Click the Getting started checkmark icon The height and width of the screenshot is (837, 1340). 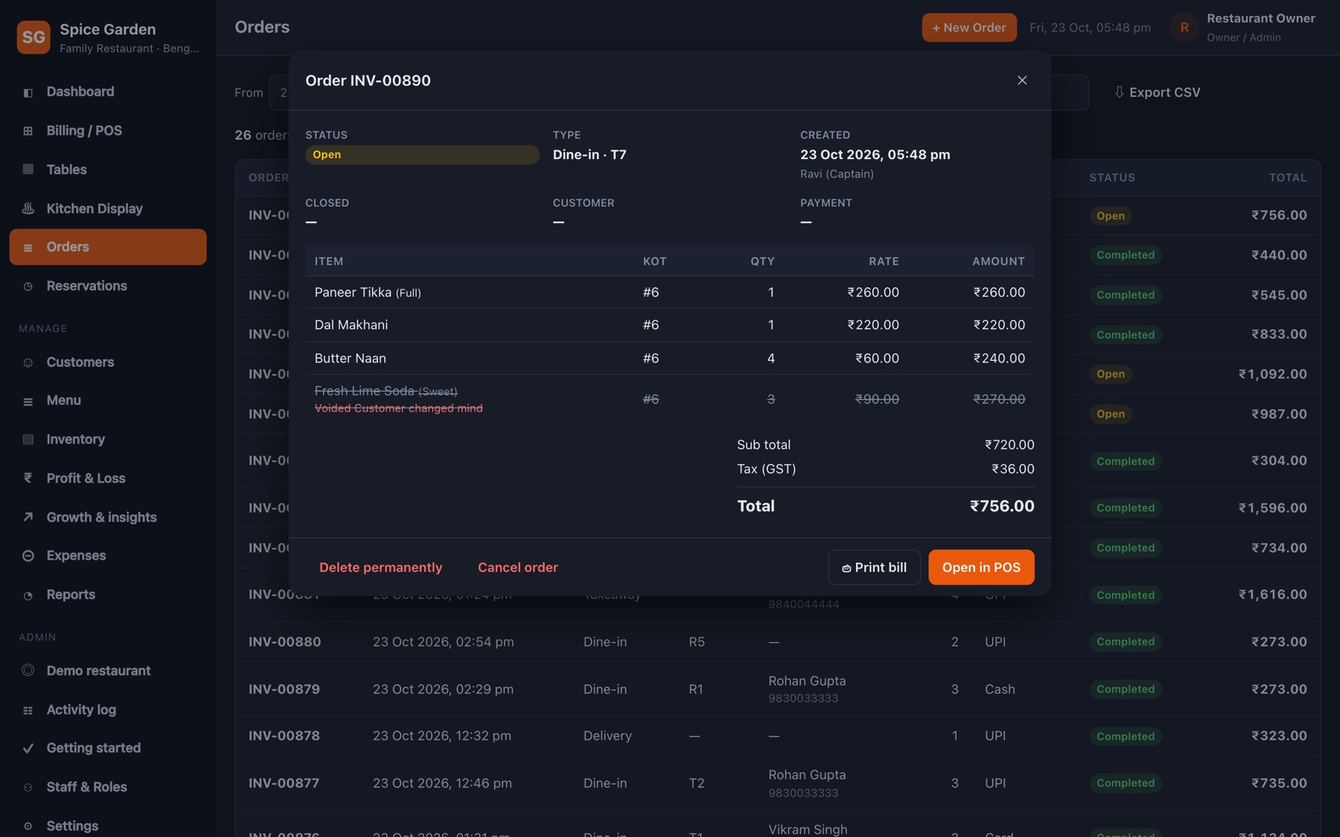[28, 748]
